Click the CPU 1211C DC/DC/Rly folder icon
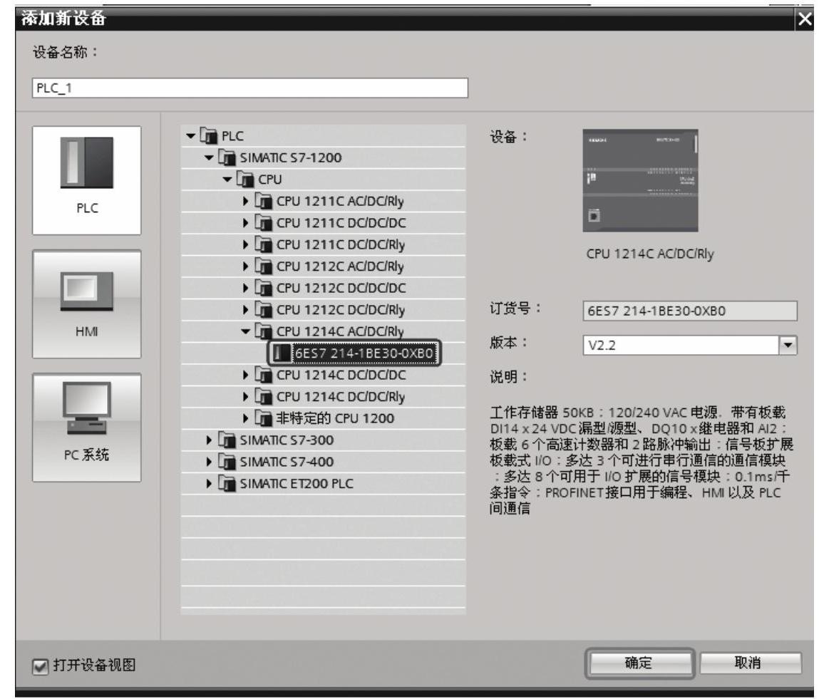The width and height of the screenshot is (819, 699). coord(264,245)
